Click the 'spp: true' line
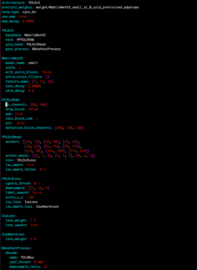The width and height of the screenshot is (197, 270). click(x=14, y=114)
